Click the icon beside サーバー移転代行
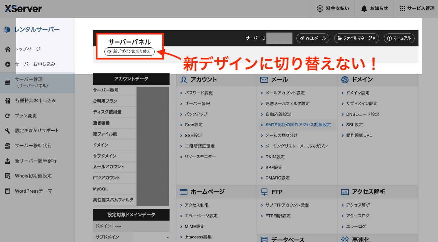 click(8, 146)
